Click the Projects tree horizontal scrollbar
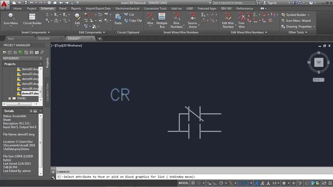Viewport: 333px width, 187px height. pos(21,104)
